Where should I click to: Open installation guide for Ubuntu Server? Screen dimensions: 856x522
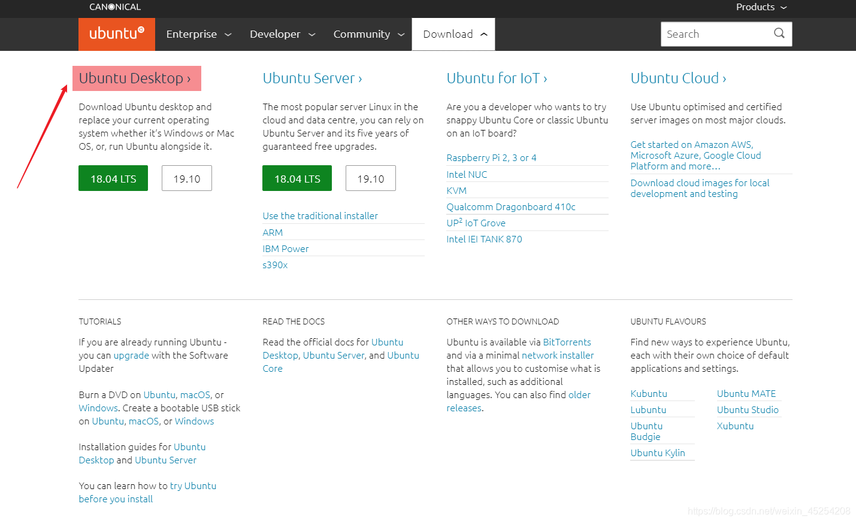click(x=166, y=460)
